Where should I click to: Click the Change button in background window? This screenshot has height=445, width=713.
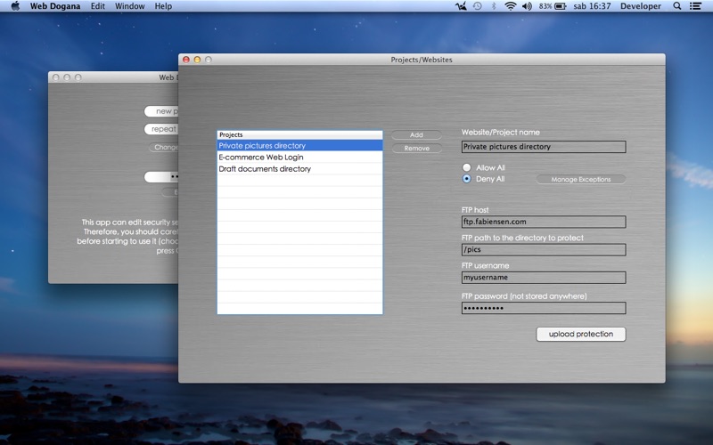164,147
